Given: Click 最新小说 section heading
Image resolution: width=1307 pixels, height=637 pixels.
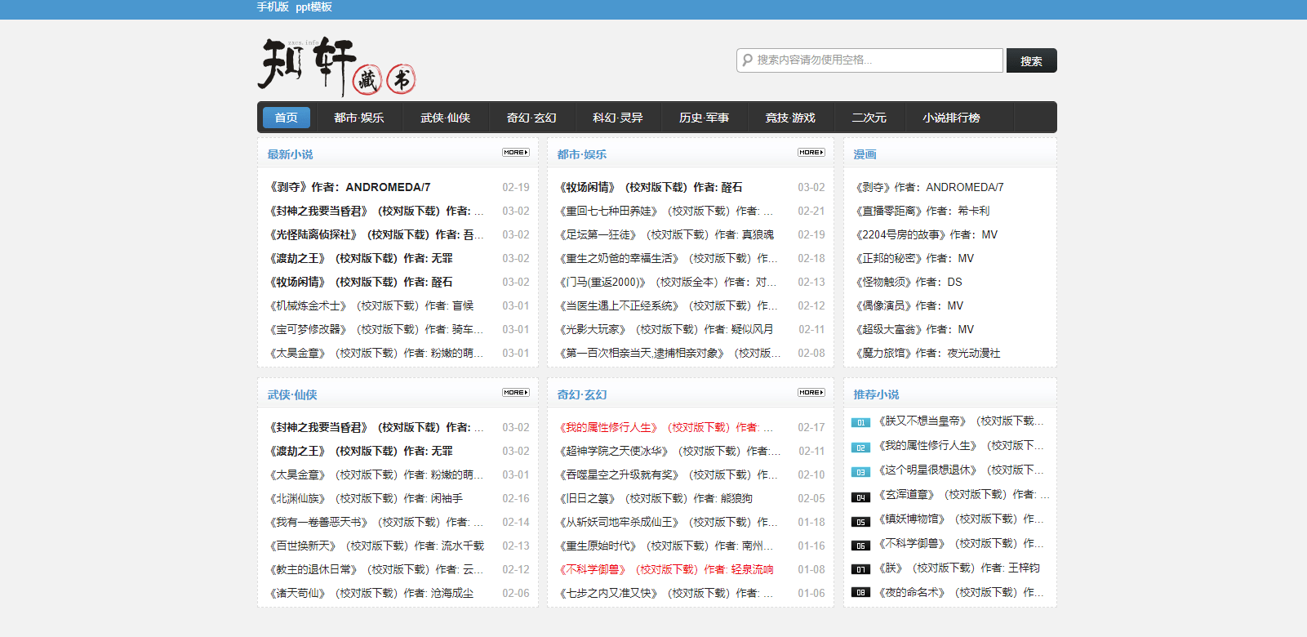Looking at the screenshot, I should [290, 154].
